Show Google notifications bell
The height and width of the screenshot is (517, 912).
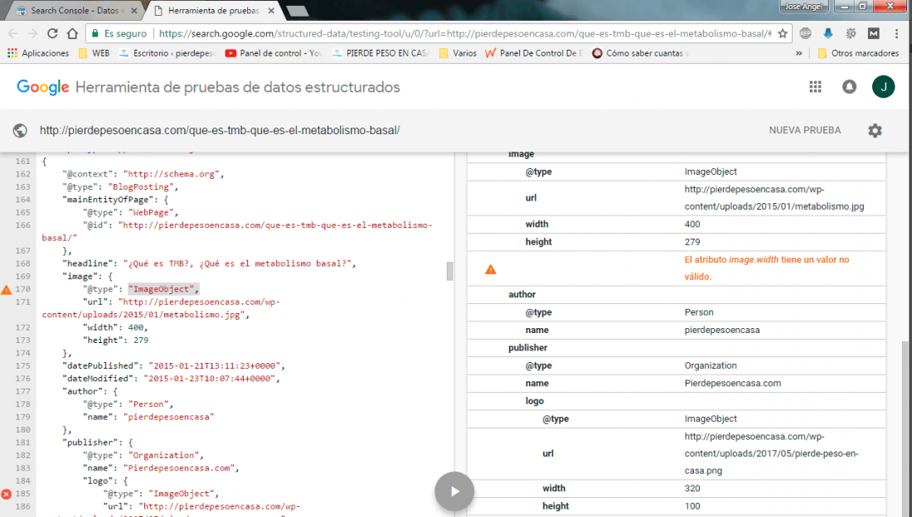point(849,87)
